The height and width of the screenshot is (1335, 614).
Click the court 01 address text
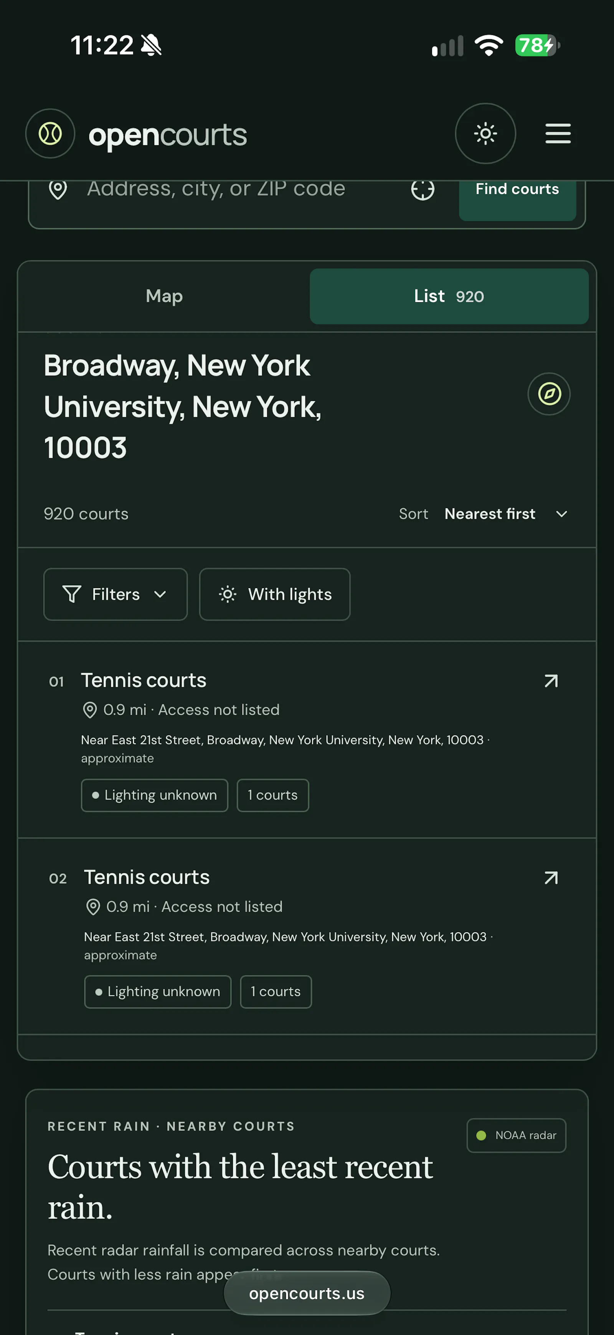coord(285,749)
